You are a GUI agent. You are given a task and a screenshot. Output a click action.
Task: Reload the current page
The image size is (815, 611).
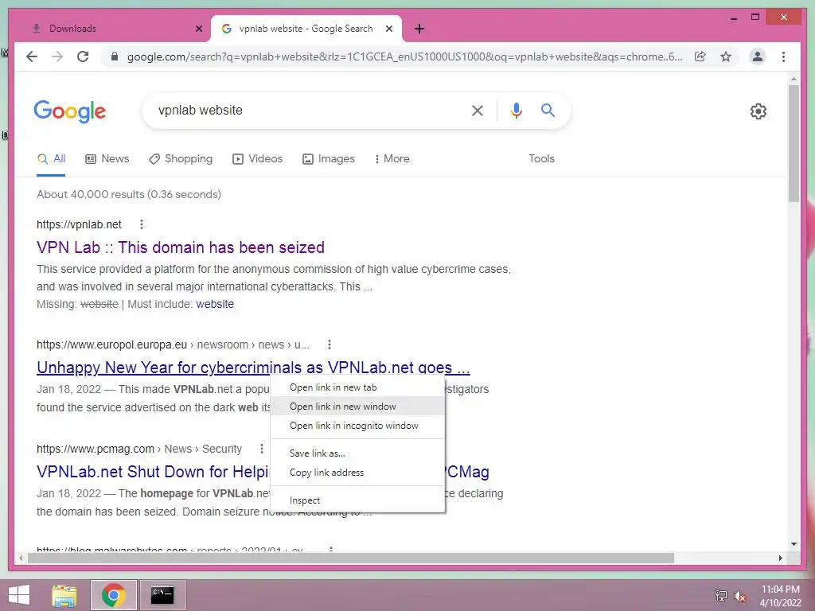pos(83,56)
